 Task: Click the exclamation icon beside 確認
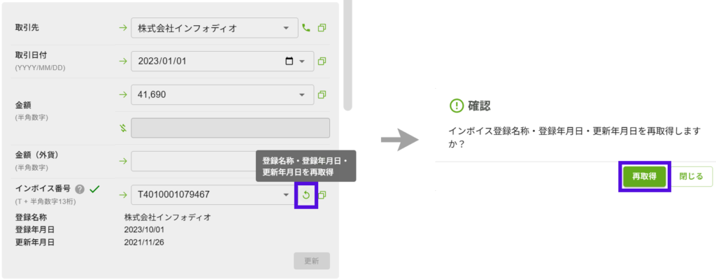[x=456, y=106]
